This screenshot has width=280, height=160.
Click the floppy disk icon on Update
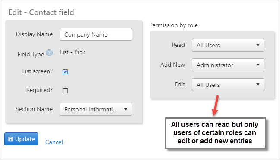pyautogui.click(x=11, y=139)
